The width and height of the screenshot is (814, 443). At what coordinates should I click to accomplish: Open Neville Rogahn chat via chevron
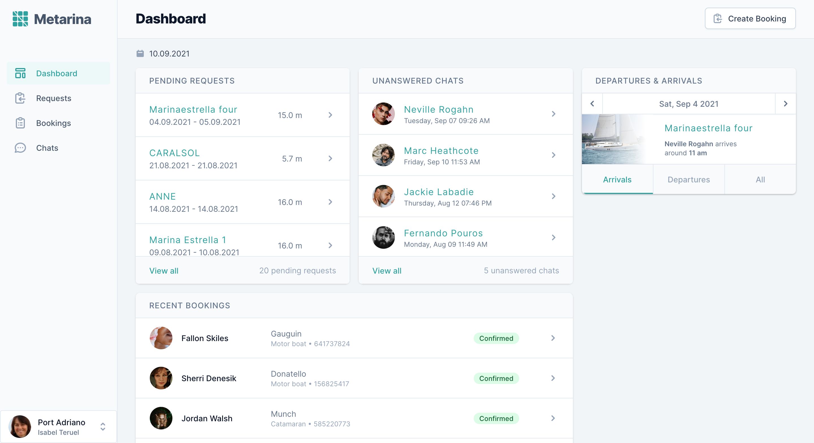pyautogui.click(x=553, y=114)
